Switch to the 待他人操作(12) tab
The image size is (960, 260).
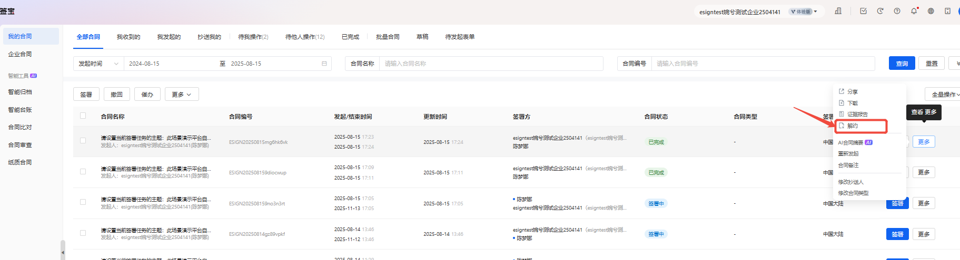point(305,37)
